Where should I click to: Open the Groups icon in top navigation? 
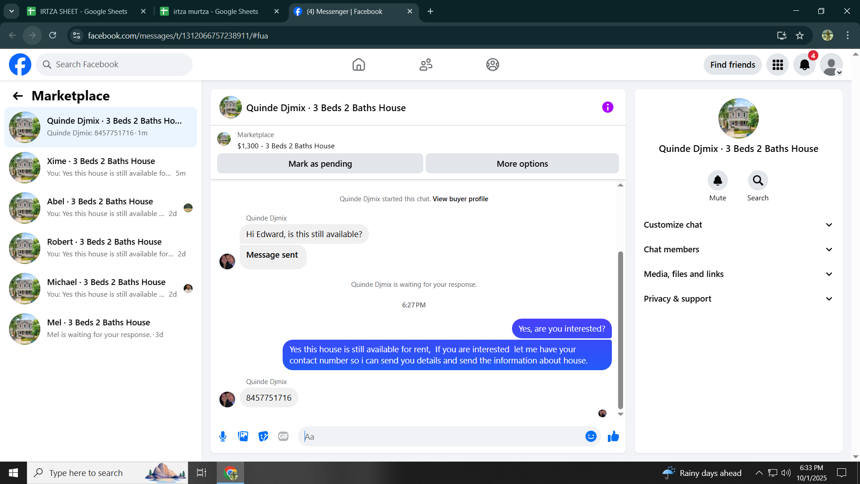click(x=493, y=65)
